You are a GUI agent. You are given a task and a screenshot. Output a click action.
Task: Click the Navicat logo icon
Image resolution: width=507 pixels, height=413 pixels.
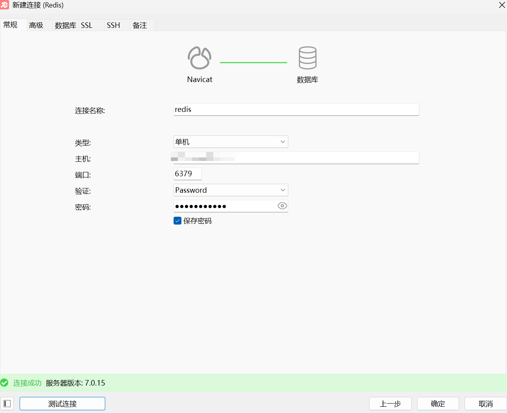pyautogui.click(x=200, y=58)
